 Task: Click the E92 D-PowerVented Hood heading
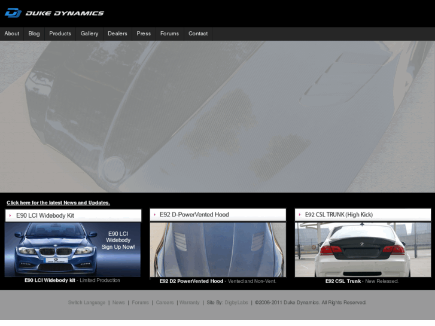pos(194,215)
